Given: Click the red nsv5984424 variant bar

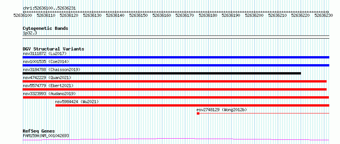Looking at the screenshot, I should click(x=192, y=105).
